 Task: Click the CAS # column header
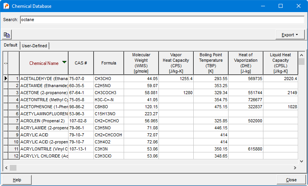click(x=81, y=63)
